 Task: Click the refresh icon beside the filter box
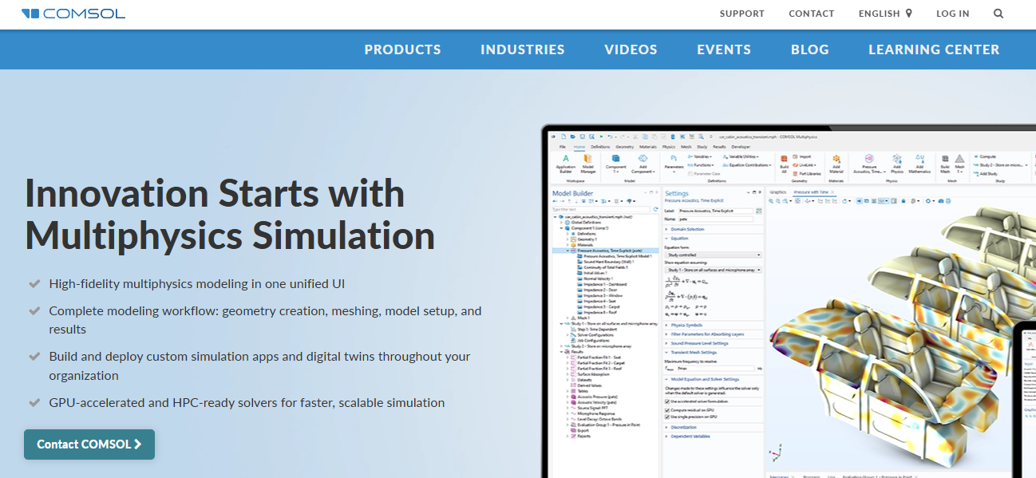(x=655, y=209)
